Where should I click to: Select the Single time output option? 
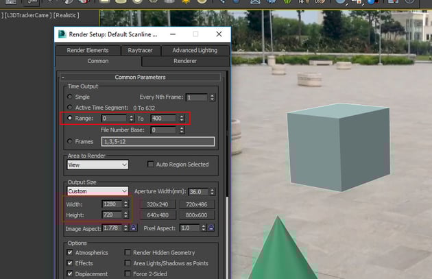pyautogui.click(x=70, y=97)
